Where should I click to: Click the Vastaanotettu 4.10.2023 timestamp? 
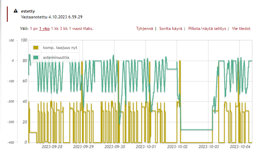pyautogui.click(x=51, y=17)
